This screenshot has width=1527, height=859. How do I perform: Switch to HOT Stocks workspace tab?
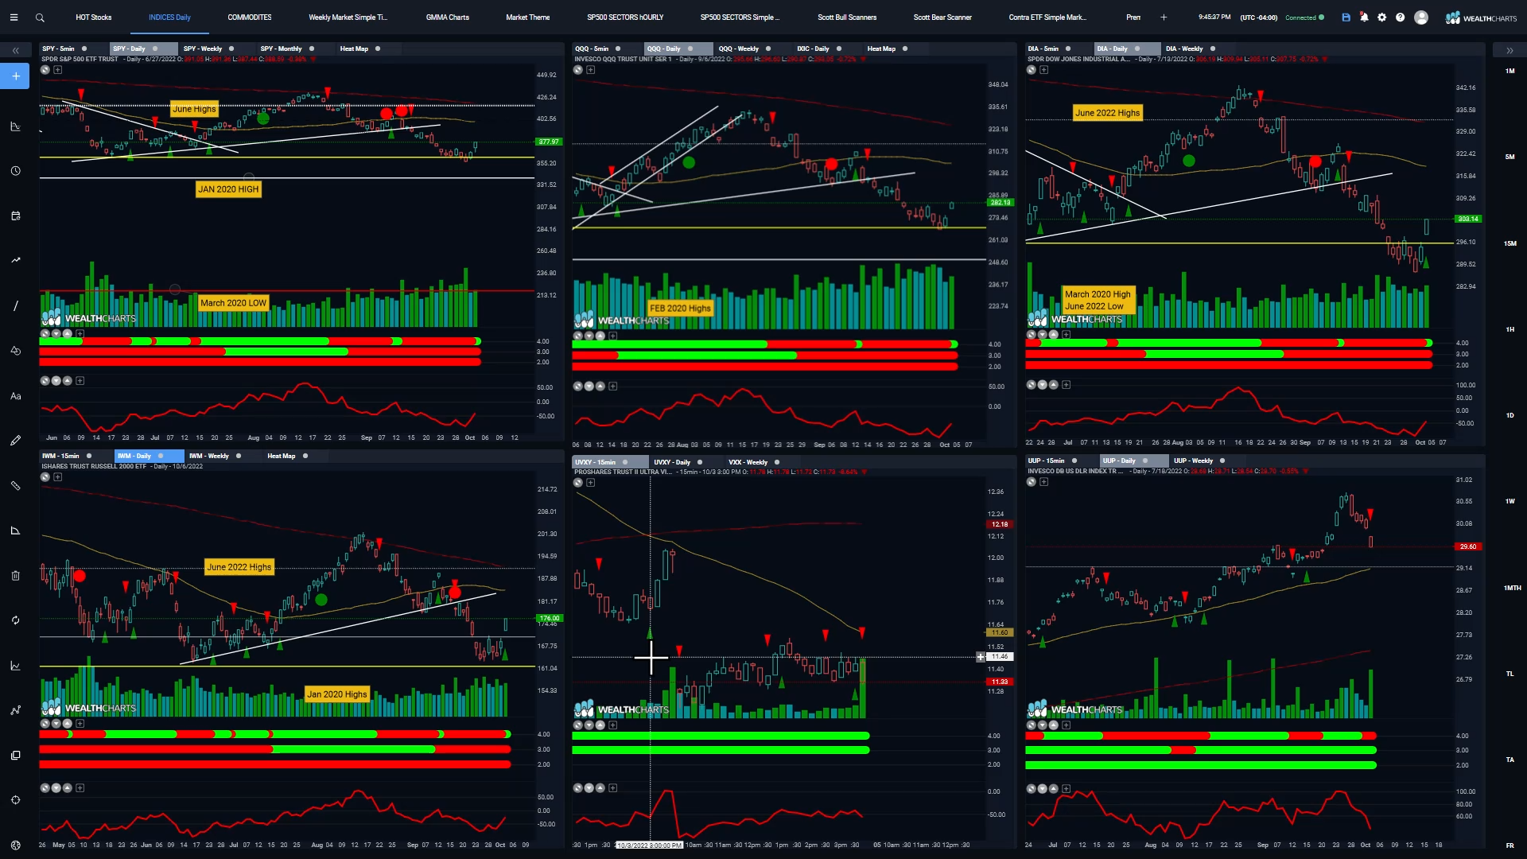(93, 17)
